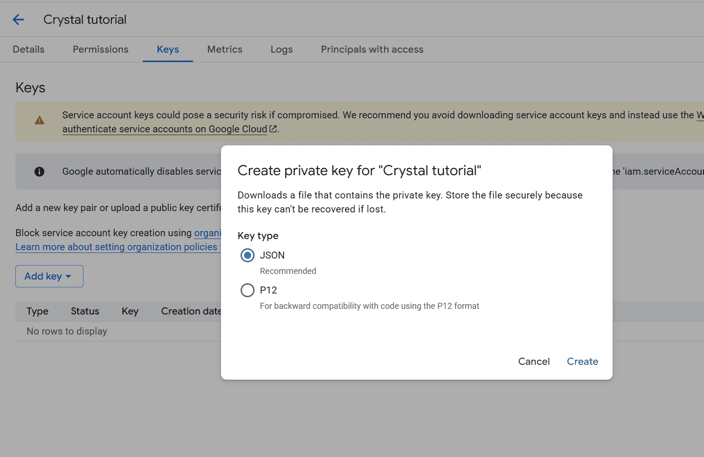The image size is (704, 457).
Task: Switch to the Details tab
Action: point(29,49)
